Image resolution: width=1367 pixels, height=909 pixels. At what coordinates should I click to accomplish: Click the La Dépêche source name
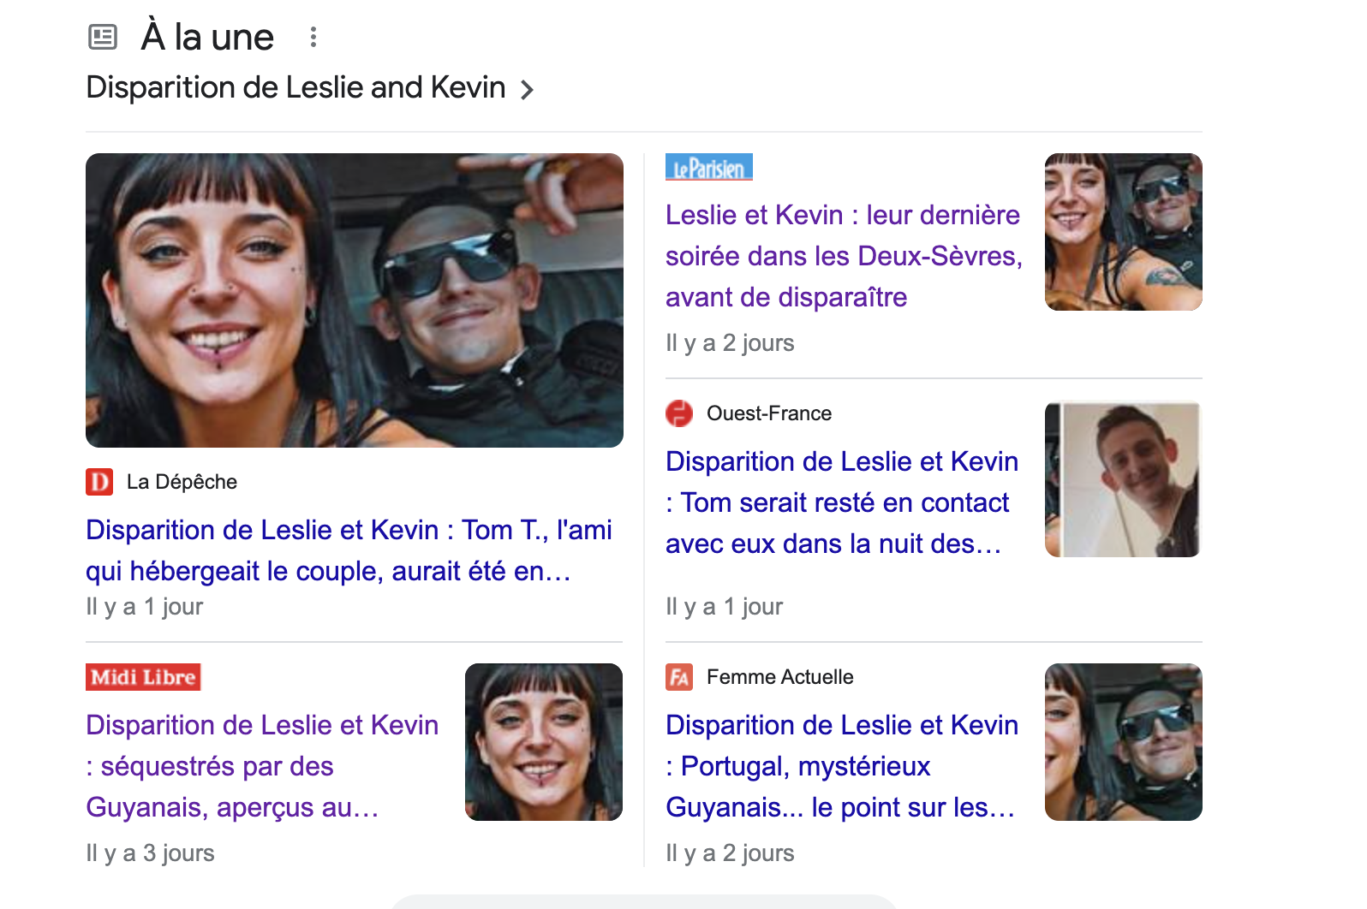(182, 482)
